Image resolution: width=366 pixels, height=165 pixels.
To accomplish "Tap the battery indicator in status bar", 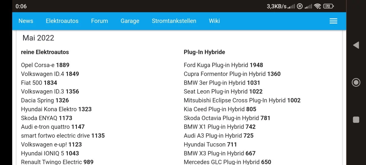I will (x=328, y=6).
